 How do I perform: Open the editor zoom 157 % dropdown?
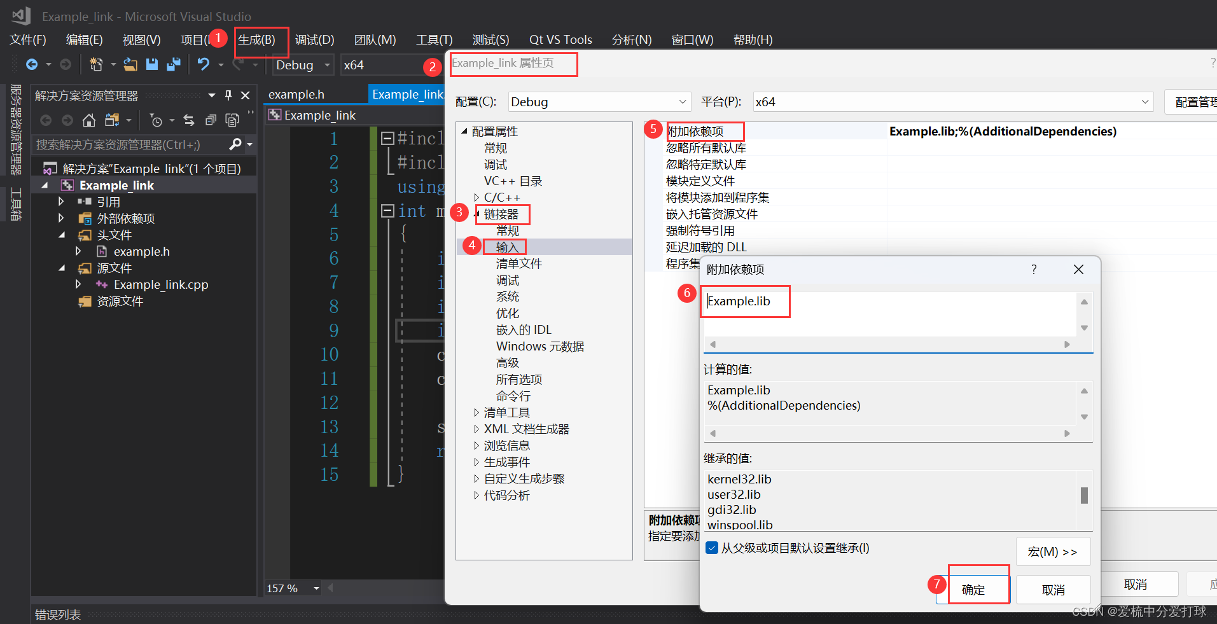pos(316,588)
